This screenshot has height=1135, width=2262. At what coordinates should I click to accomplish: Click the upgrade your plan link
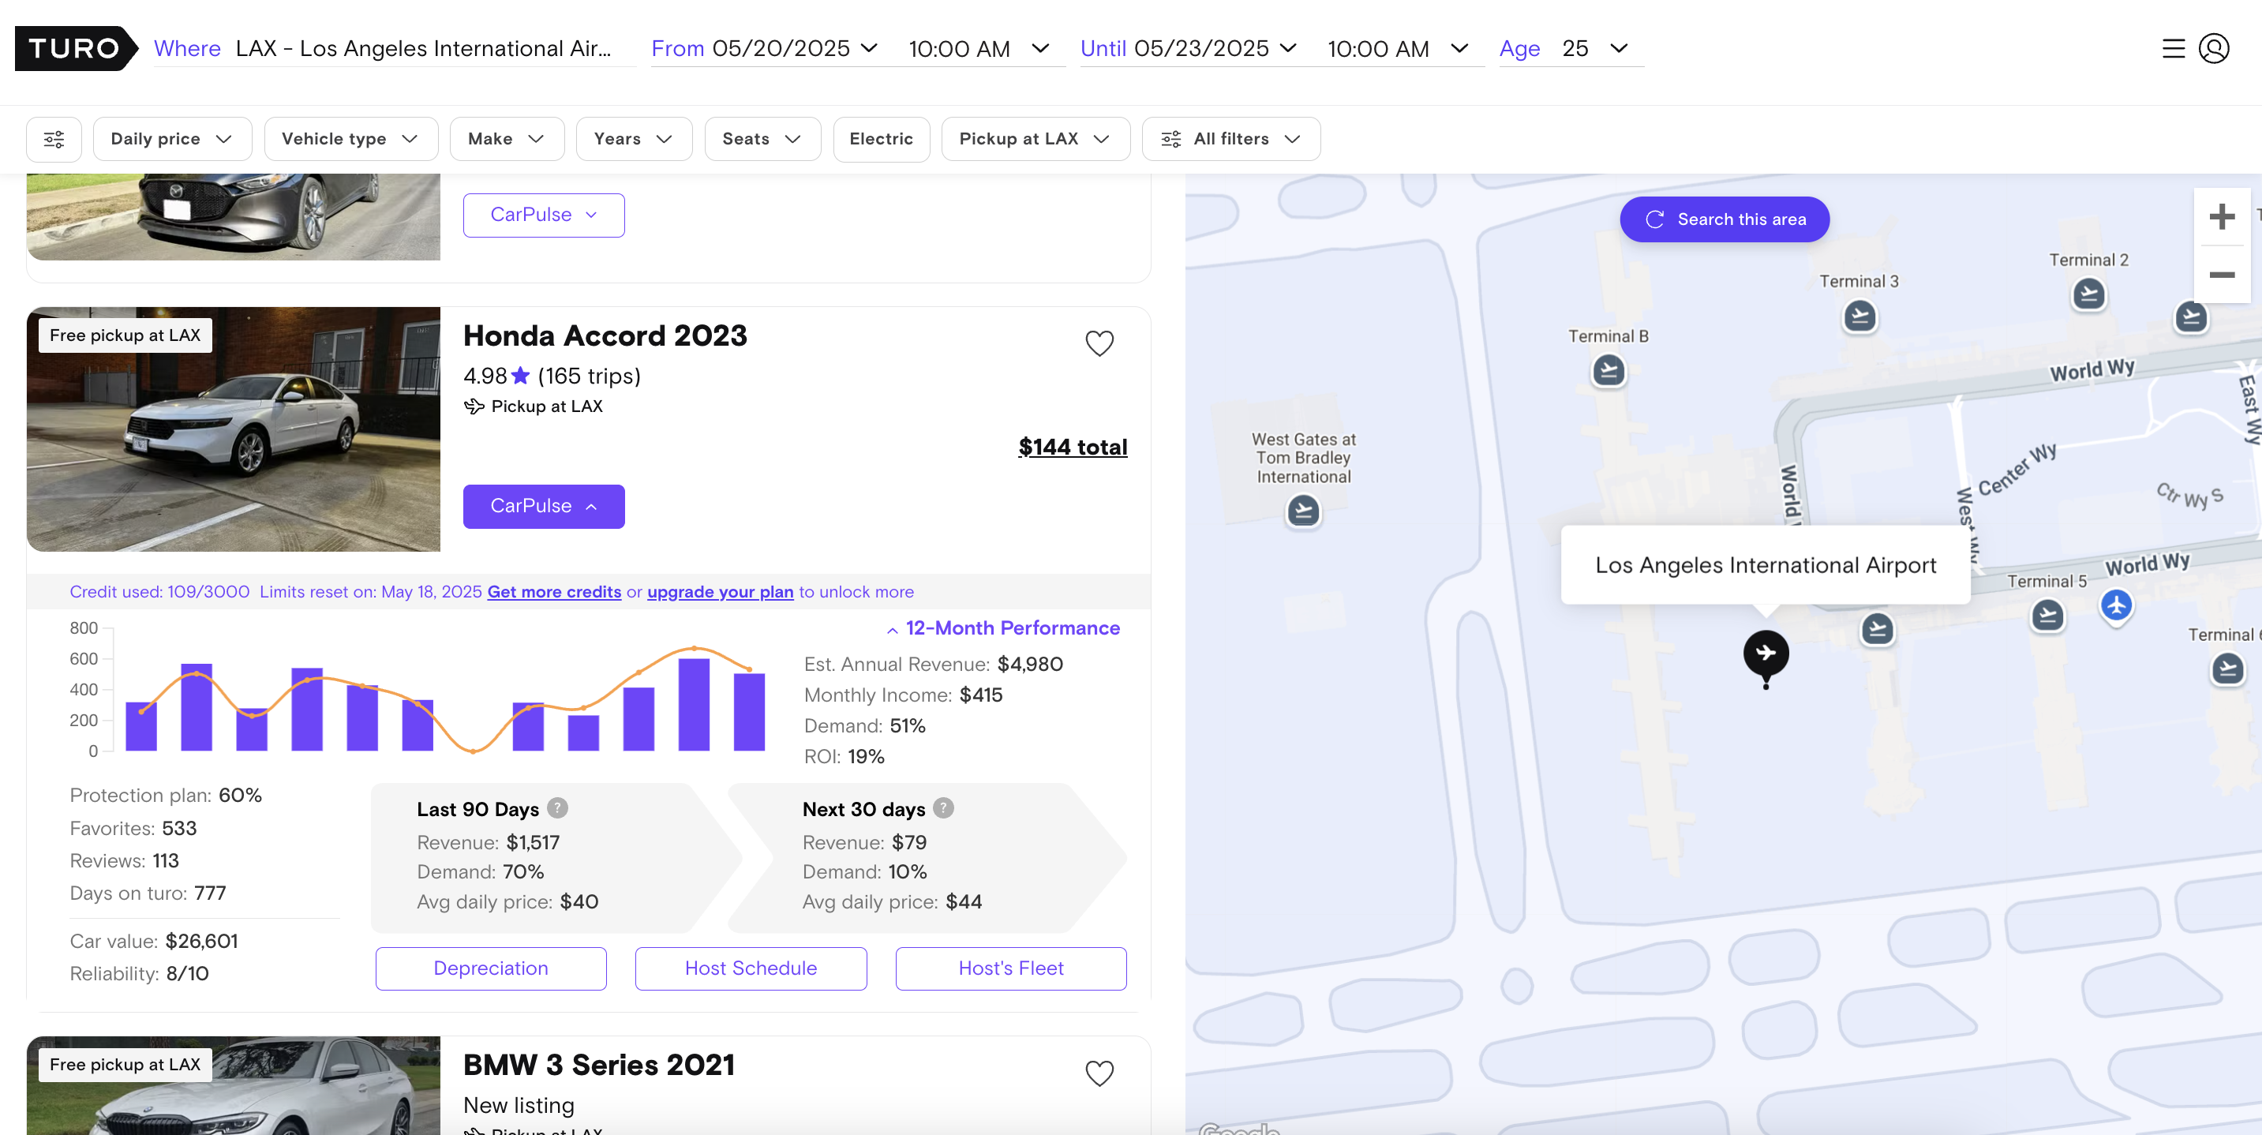click(720, 592)
